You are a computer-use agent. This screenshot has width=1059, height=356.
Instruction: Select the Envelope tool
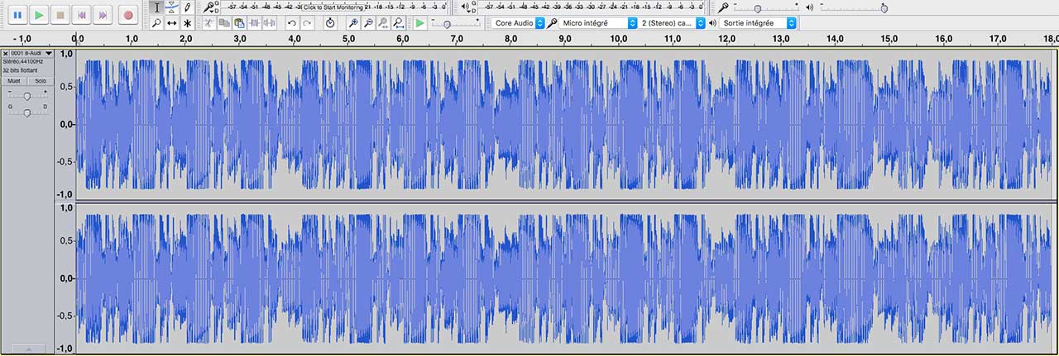(x=171, y=7)
